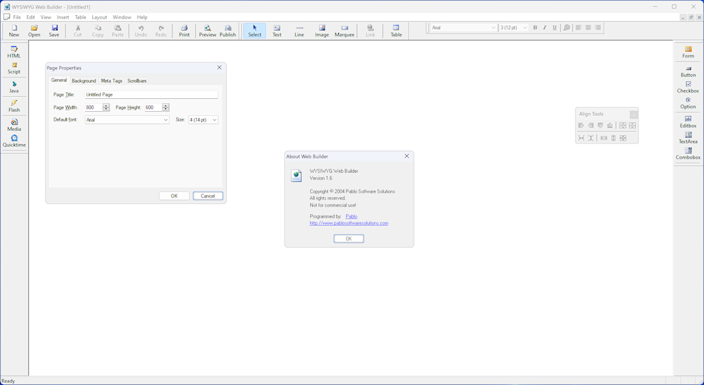This screenshot has width=704, height=385.
Task: Launch Preview from the toolbar
Action: (x=208, y=31)
